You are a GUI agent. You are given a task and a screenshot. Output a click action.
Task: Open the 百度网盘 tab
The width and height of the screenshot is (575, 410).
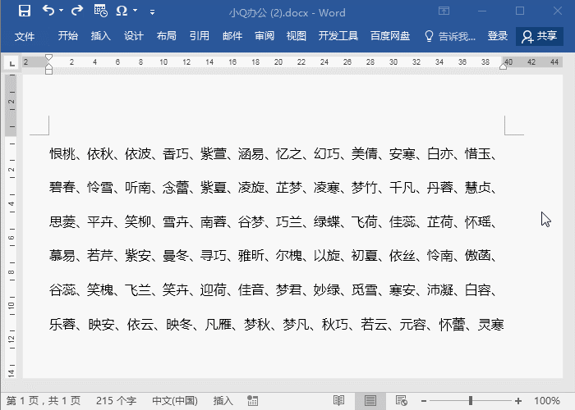click(x=390, y=35)
